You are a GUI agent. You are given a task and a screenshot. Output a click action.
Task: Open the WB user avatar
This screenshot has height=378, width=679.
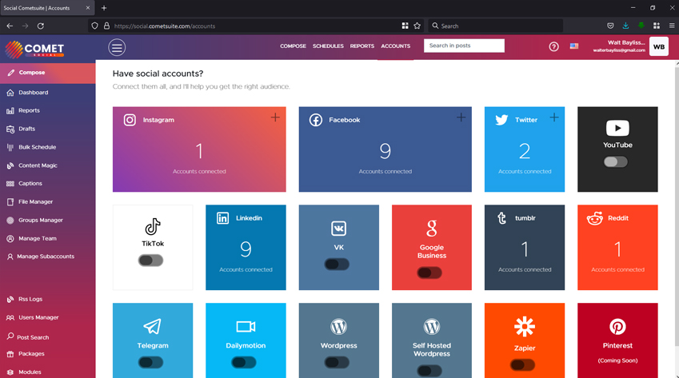point(659,46)
